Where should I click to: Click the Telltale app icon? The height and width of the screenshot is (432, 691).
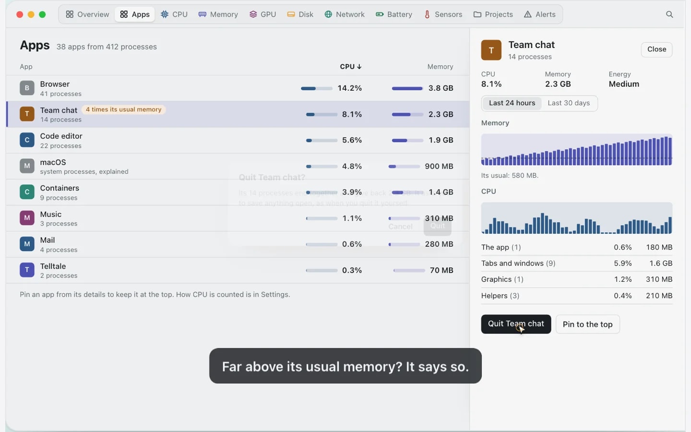[27, 270]
